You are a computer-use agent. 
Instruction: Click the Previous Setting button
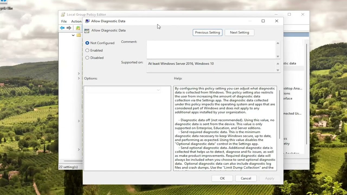point(207,32)
